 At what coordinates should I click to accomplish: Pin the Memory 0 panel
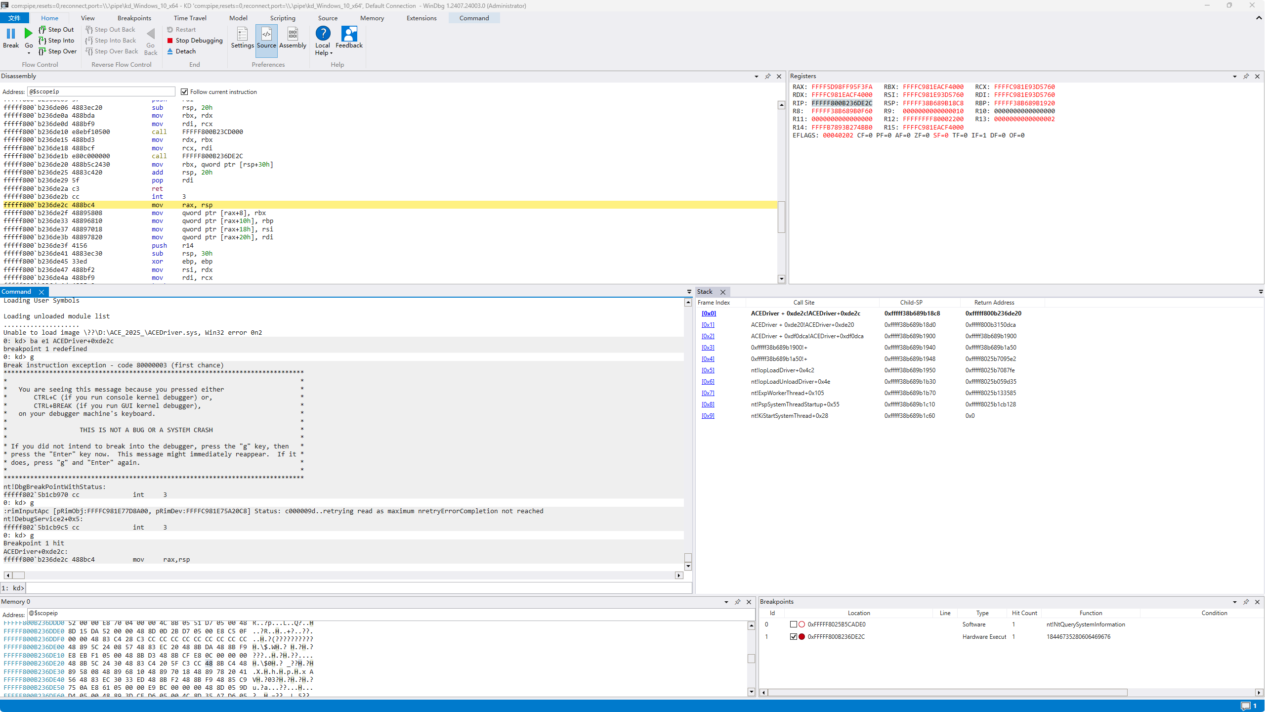(737, 602)
